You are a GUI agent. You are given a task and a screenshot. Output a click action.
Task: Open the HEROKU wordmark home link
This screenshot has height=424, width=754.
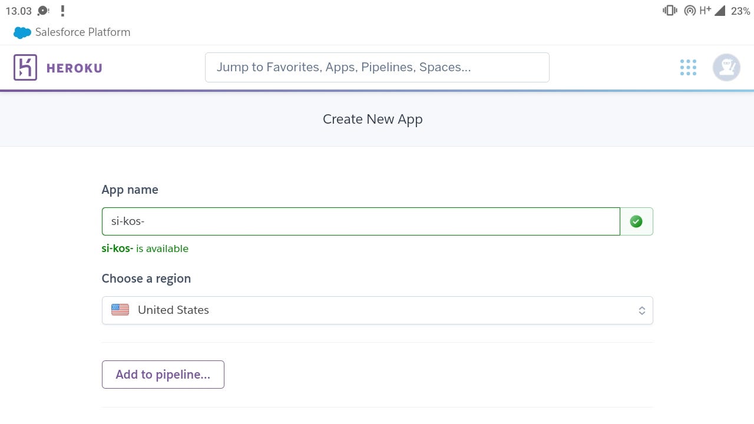[74, 68]
